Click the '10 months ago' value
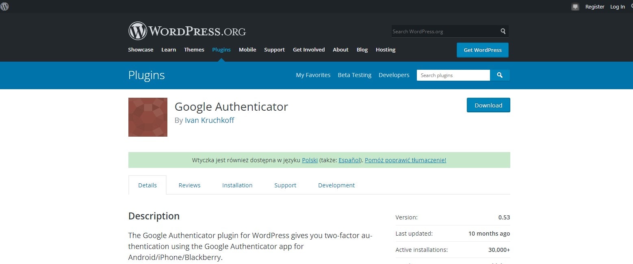The height and width of the screenshot is (264, 633). [489, 234]
